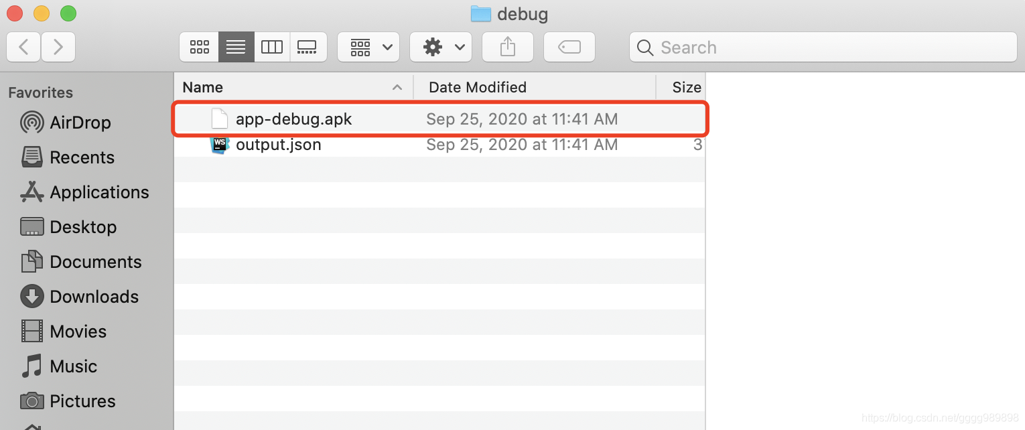Click the modified date of app-debug.apk
Viewport: 1025px width, 430px height.
(x=522, y=119)
